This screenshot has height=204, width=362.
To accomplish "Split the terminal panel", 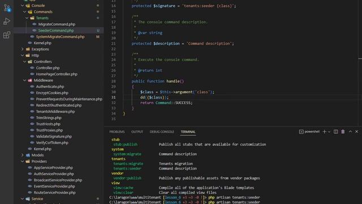I will point(335,131).
